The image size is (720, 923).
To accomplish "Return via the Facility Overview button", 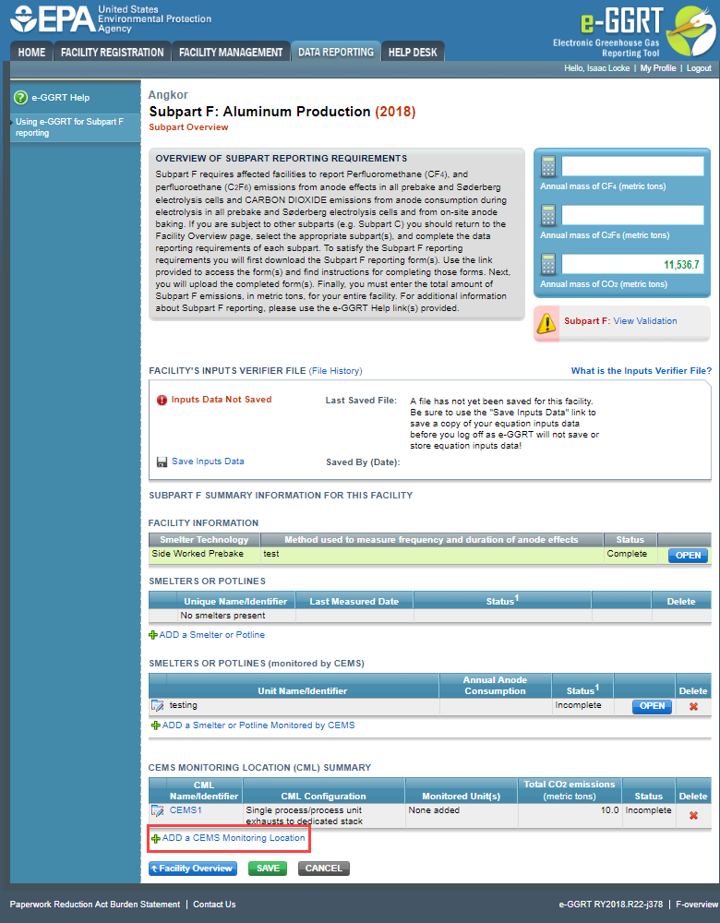I will 193,869.
